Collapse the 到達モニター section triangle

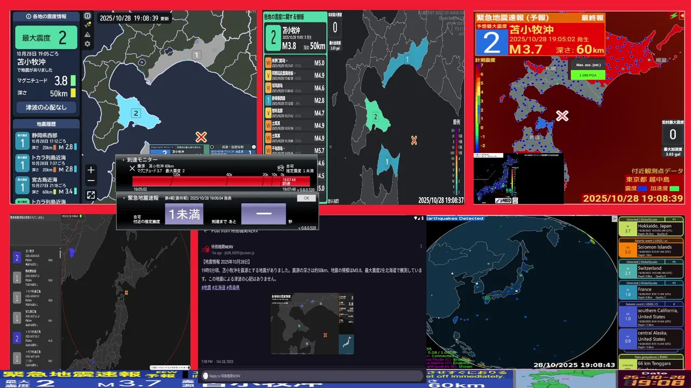pyautogui.click(x=124, y=160)
